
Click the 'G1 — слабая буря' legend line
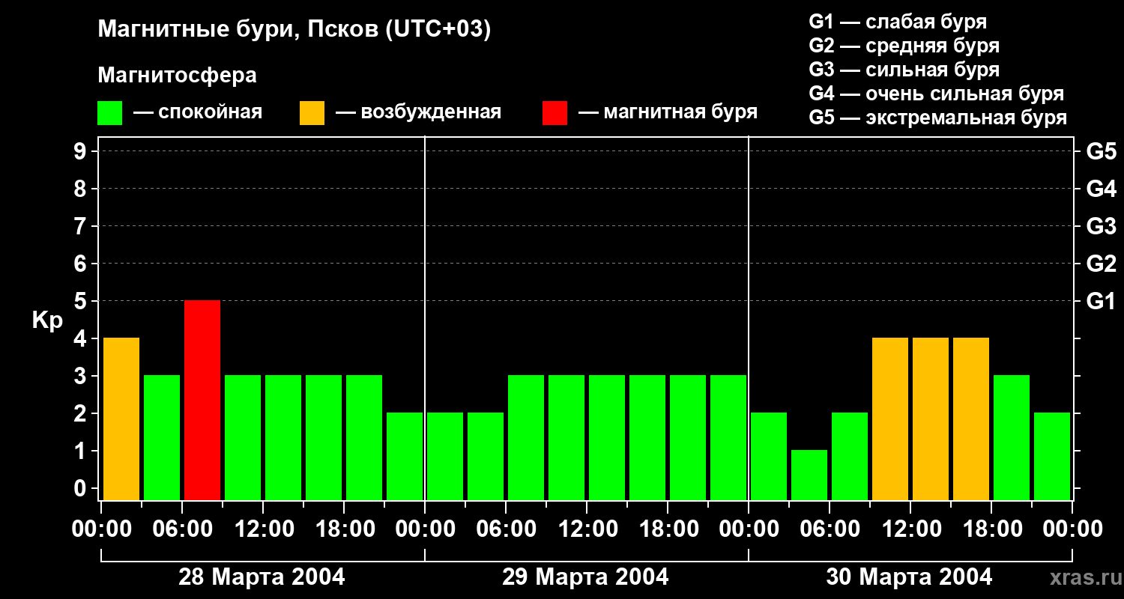point(898,21)
